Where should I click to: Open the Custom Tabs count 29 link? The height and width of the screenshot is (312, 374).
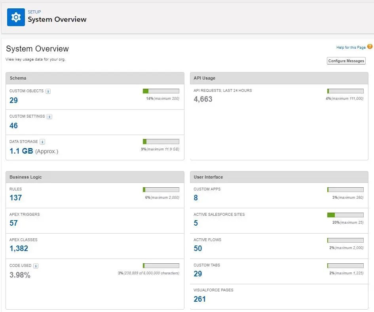point(198,274)
